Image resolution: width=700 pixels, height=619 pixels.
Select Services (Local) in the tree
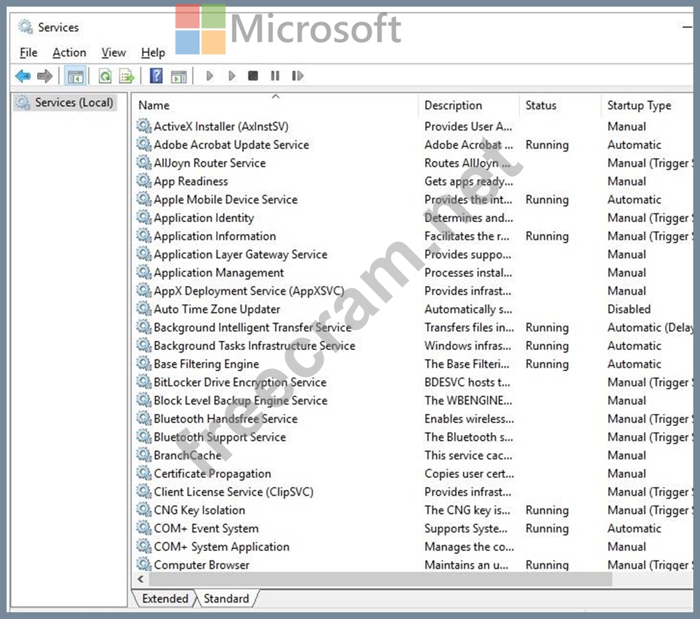click(x=65, y=103)
